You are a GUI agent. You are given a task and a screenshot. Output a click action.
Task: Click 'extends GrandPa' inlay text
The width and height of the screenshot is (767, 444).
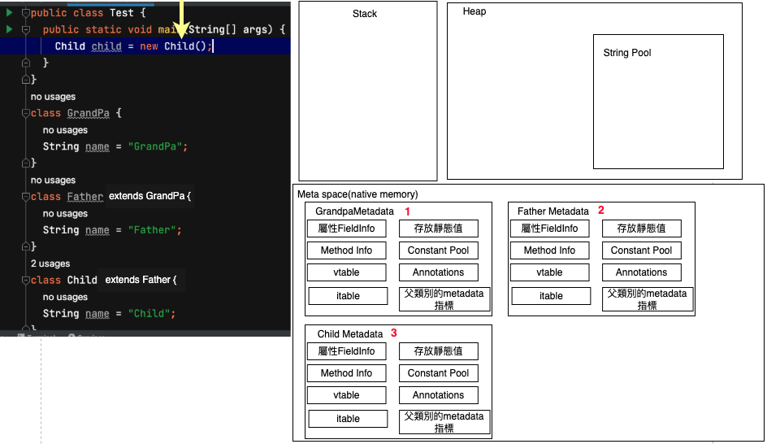click(149, 196)
